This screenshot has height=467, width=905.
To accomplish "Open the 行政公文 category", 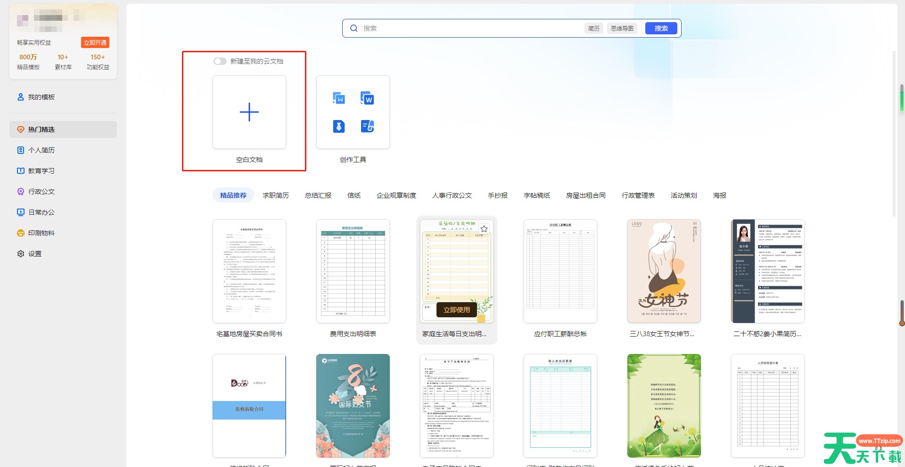I will tap(63, 192).
